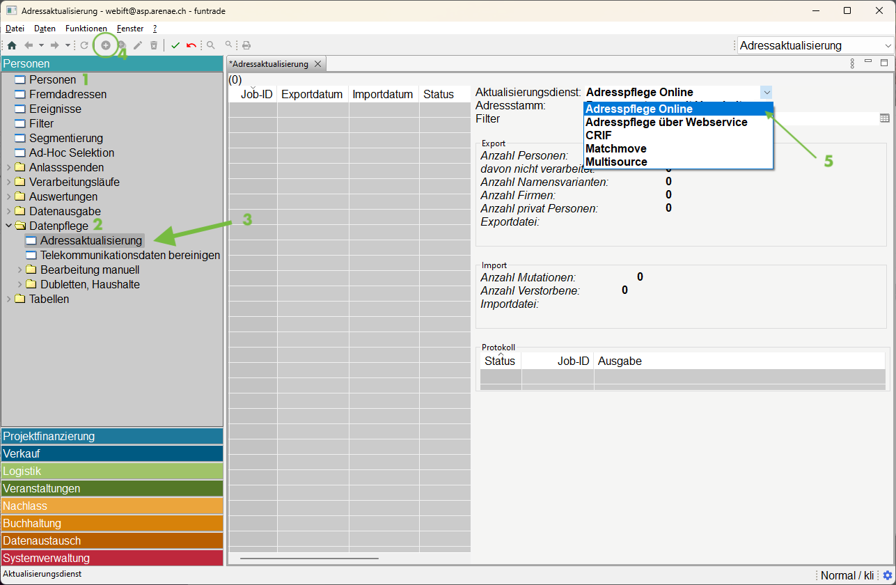Image resolution: width=896 pixels, height=585 pixels.
Task: Click the Home icon in toolbar
Action: pos(12,45)
